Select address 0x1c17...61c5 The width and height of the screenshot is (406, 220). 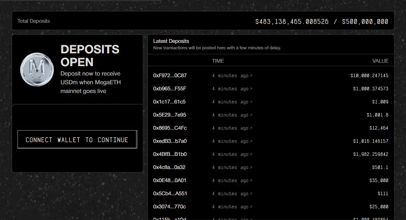169,102
